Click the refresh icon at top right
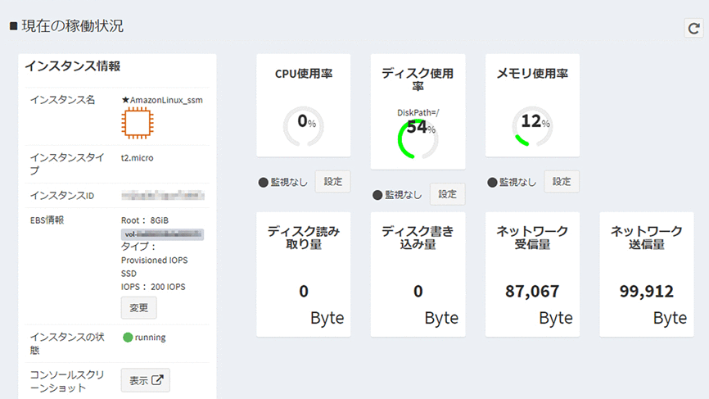 pyautogui.click(x=693, y=28)
